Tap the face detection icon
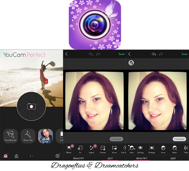Image resolution: width=189 pixels, height=171 pixels. pyautogui.click(x=131, y=63)
